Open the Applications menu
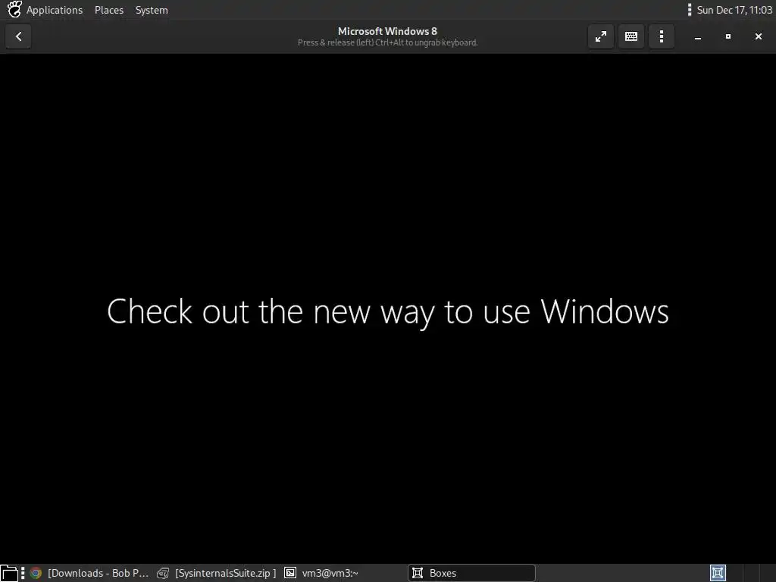Screen dimensions: 776x582 pos(55,10)
